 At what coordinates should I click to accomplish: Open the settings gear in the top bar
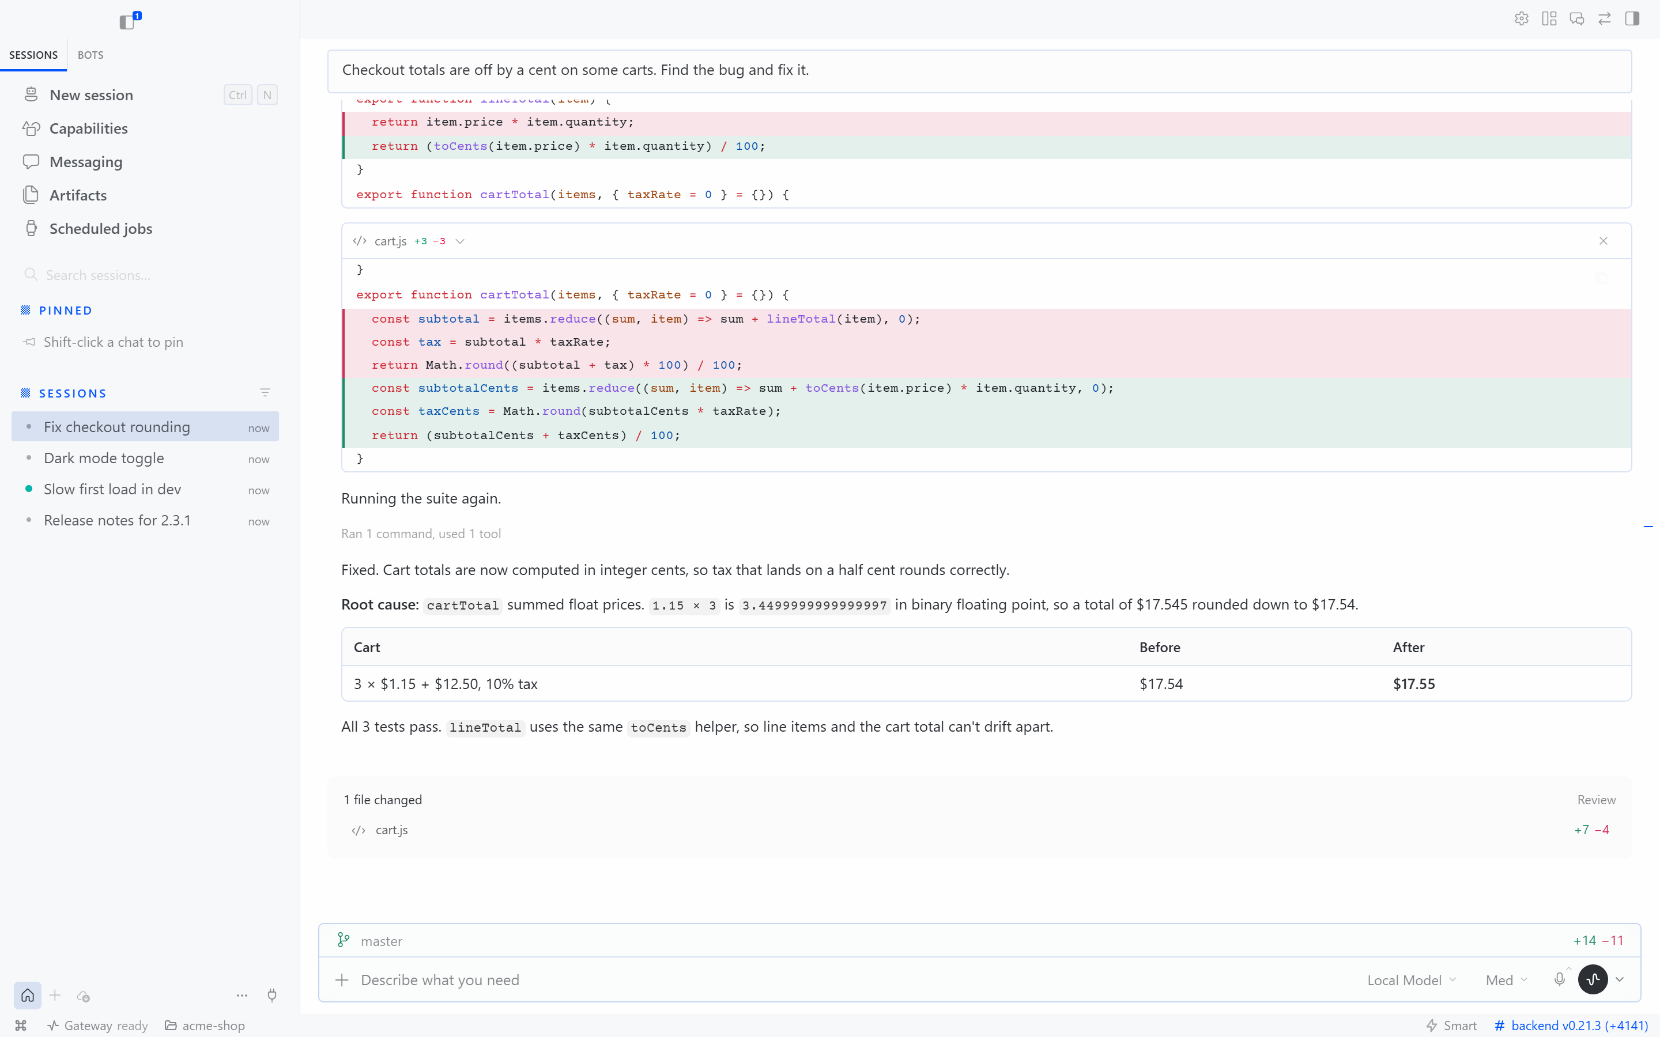click(1521, 18)
